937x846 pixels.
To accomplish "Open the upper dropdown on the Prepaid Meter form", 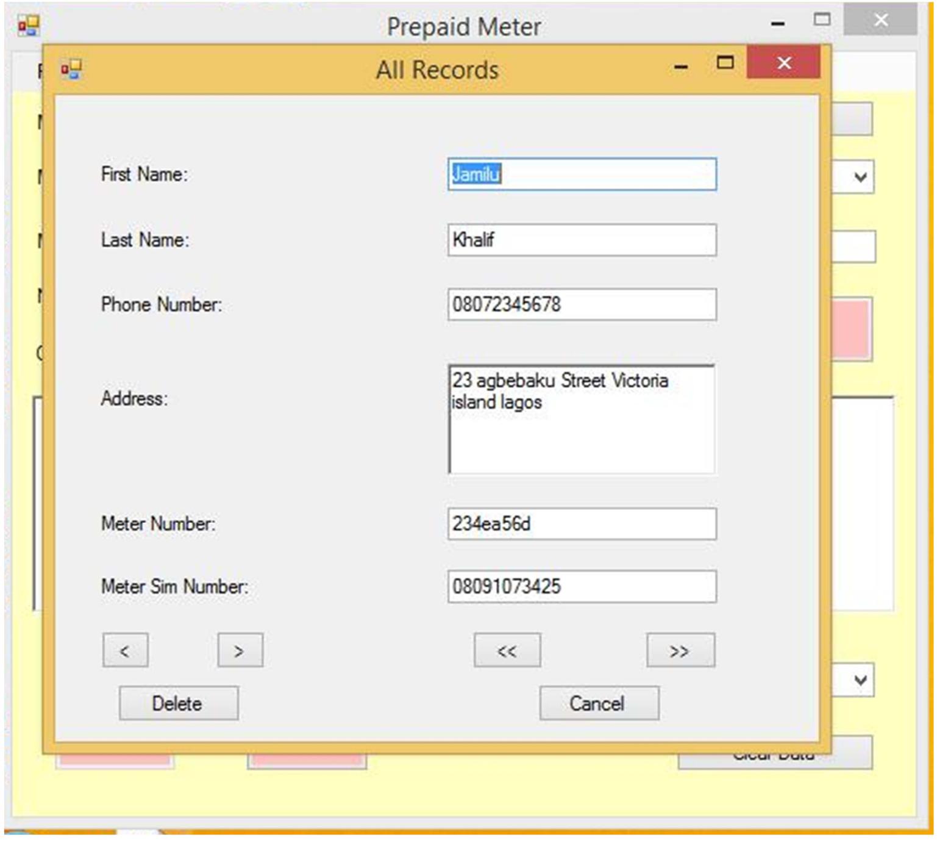I will [860, 177].
